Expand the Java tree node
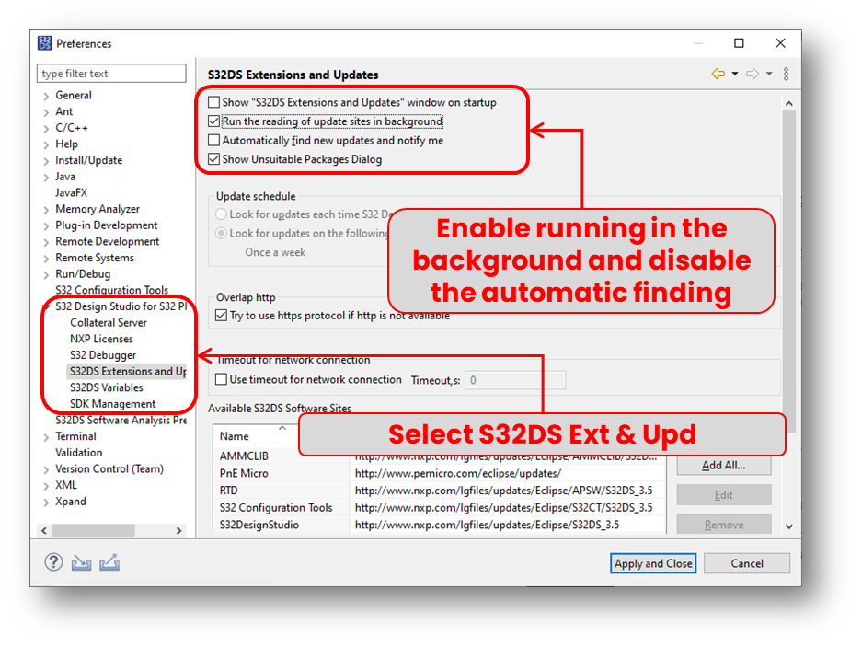This screenshot has height=647, width=862. pos(46,177)
